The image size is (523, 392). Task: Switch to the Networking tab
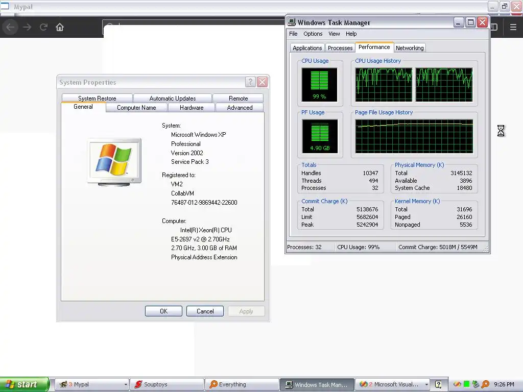[410, 48]
